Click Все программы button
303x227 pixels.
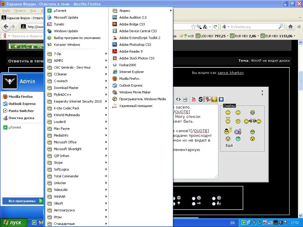pyautogui.click(x=22, y=201)
